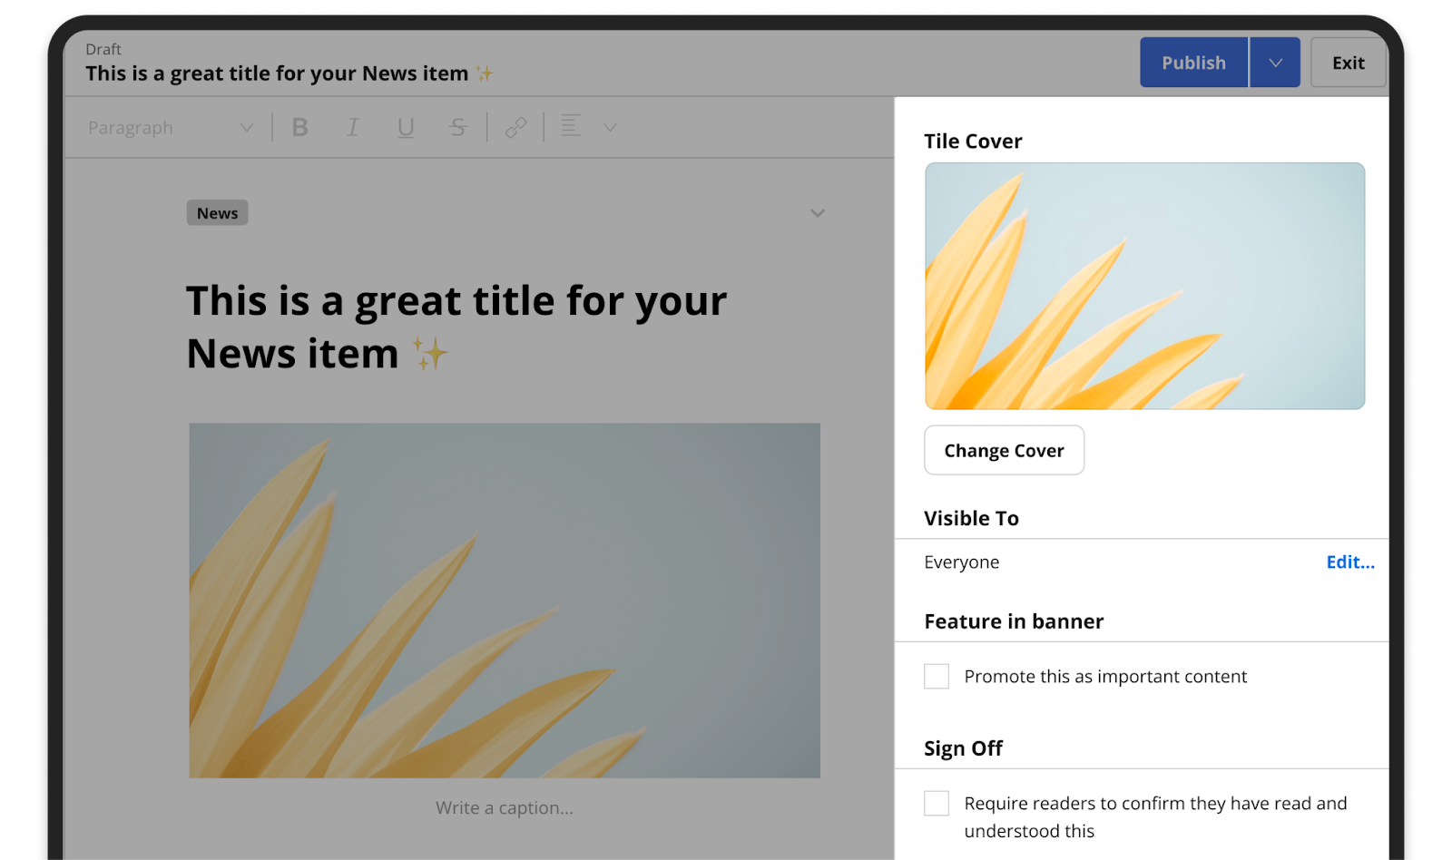The width and height of the screenshot is (1452, 860).
Task: Click the Visible To heading
Action: pos(971,518)
